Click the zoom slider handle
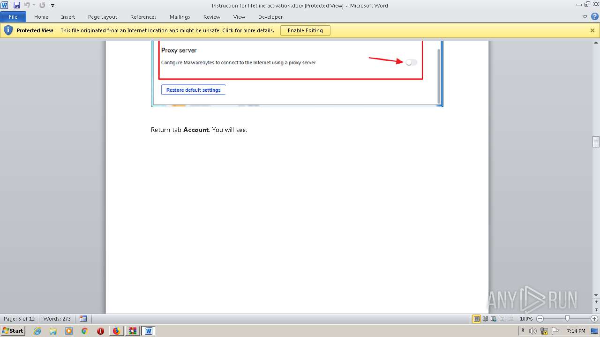The width and height of the screenshot is (600, 337). click(567, 319)
